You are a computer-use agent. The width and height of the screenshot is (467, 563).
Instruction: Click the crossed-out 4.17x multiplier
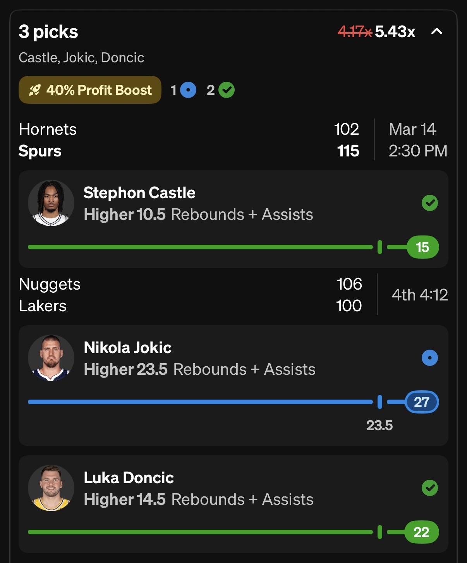tap(354, 32)
